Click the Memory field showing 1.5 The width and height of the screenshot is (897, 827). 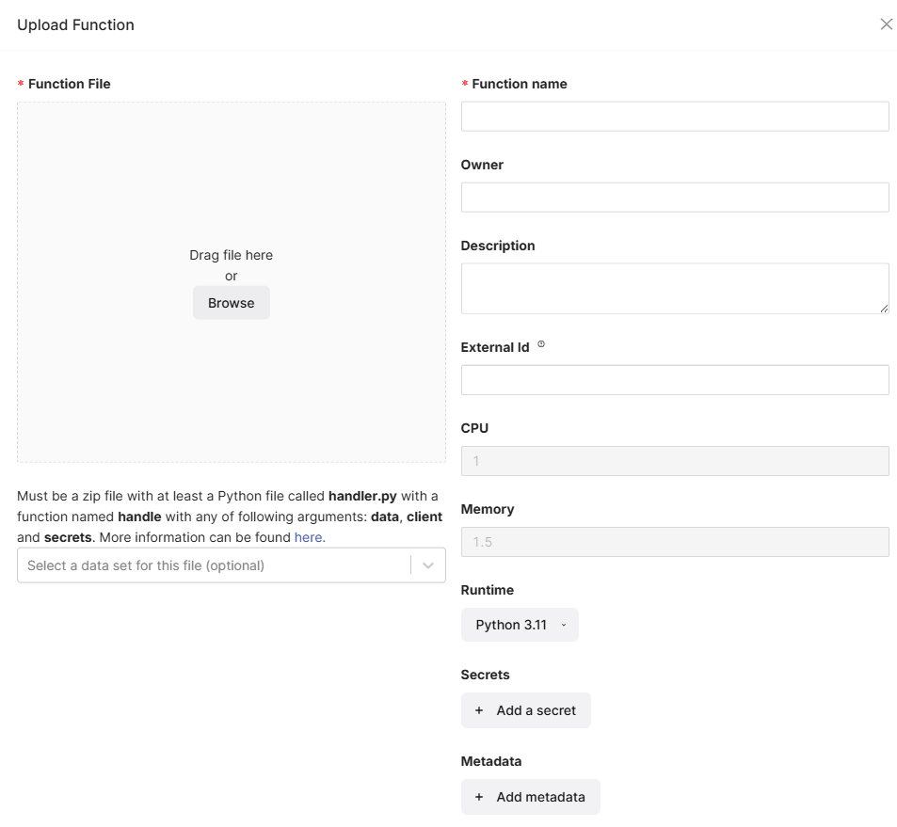point(675,542)
